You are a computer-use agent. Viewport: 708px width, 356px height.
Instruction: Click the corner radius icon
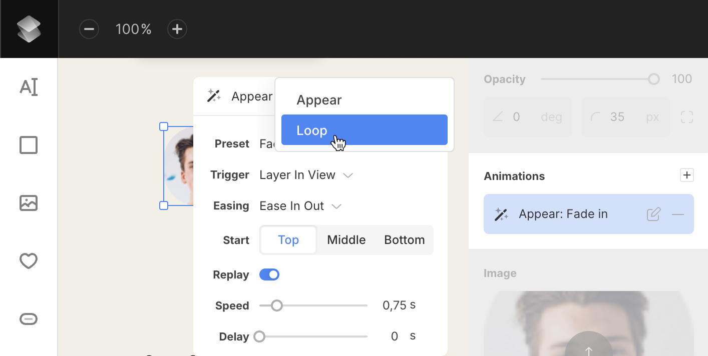[595, 117]
